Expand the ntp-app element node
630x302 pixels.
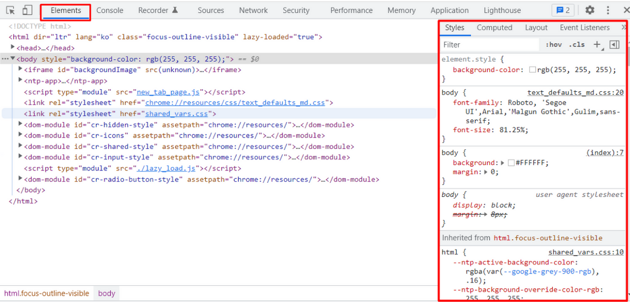coord(21,81)
